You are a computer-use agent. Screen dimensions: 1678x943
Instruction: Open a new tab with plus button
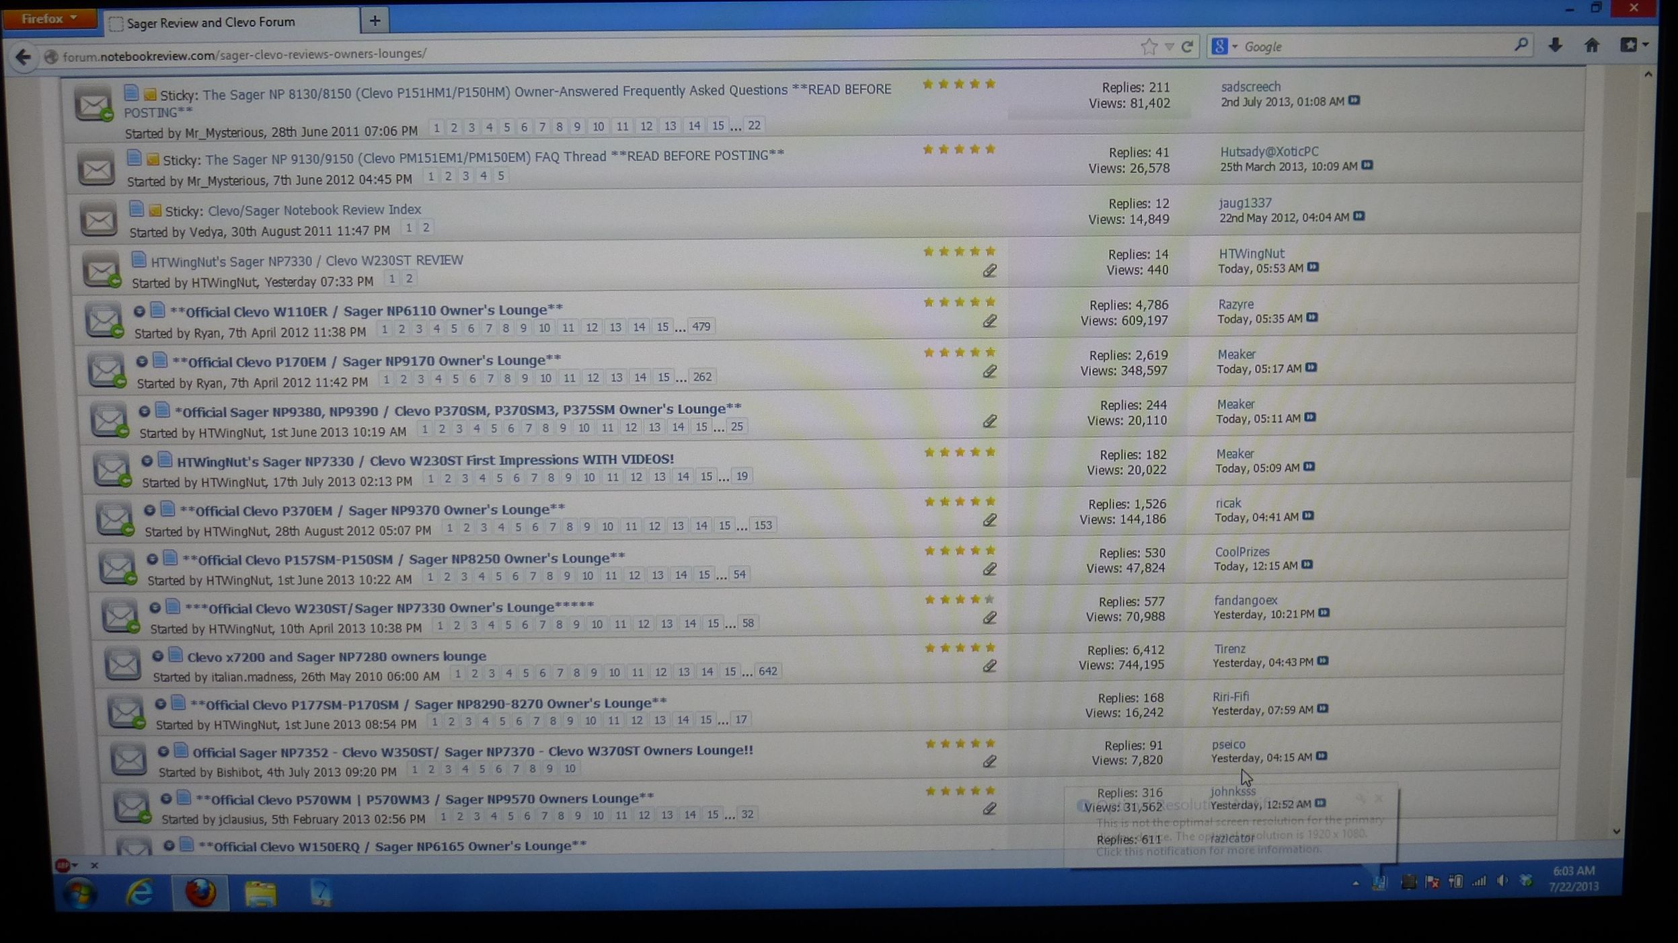(x=375, y=21)
